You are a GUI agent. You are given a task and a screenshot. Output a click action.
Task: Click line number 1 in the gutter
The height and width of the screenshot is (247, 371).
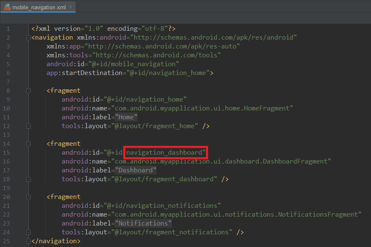[x=8, y=29]
